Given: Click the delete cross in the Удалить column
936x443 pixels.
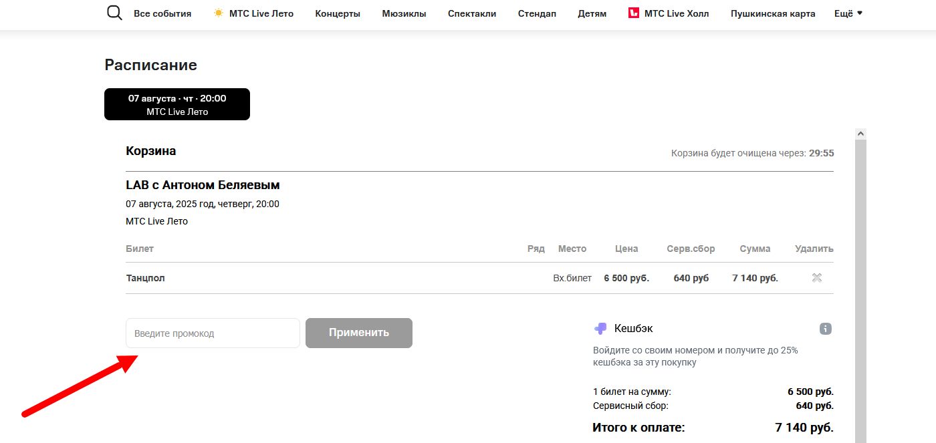Looking at the screenshot, I should tap(817, 277).
